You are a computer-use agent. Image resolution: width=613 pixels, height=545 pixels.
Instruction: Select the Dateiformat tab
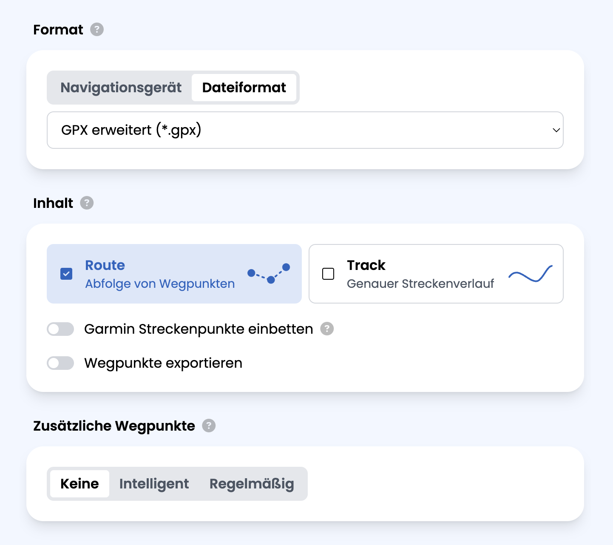point(244,88)
